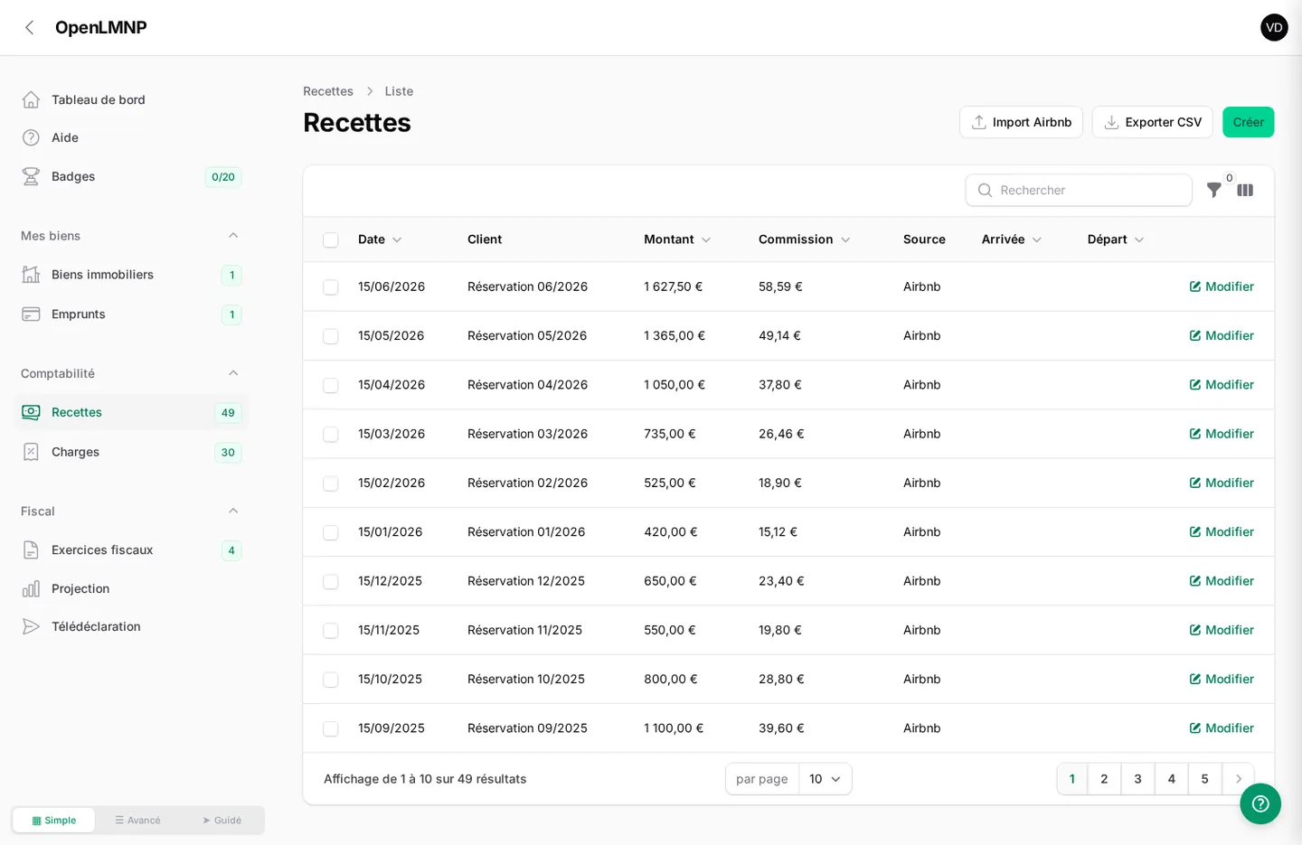Screen dimensions: 1302x845
Task: Click the Import Airbnb button
Action: (1021, 122)
